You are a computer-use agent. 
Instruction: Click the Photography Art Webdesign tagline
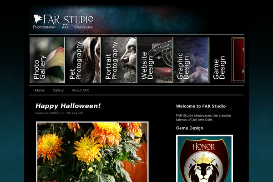[63, 27]
